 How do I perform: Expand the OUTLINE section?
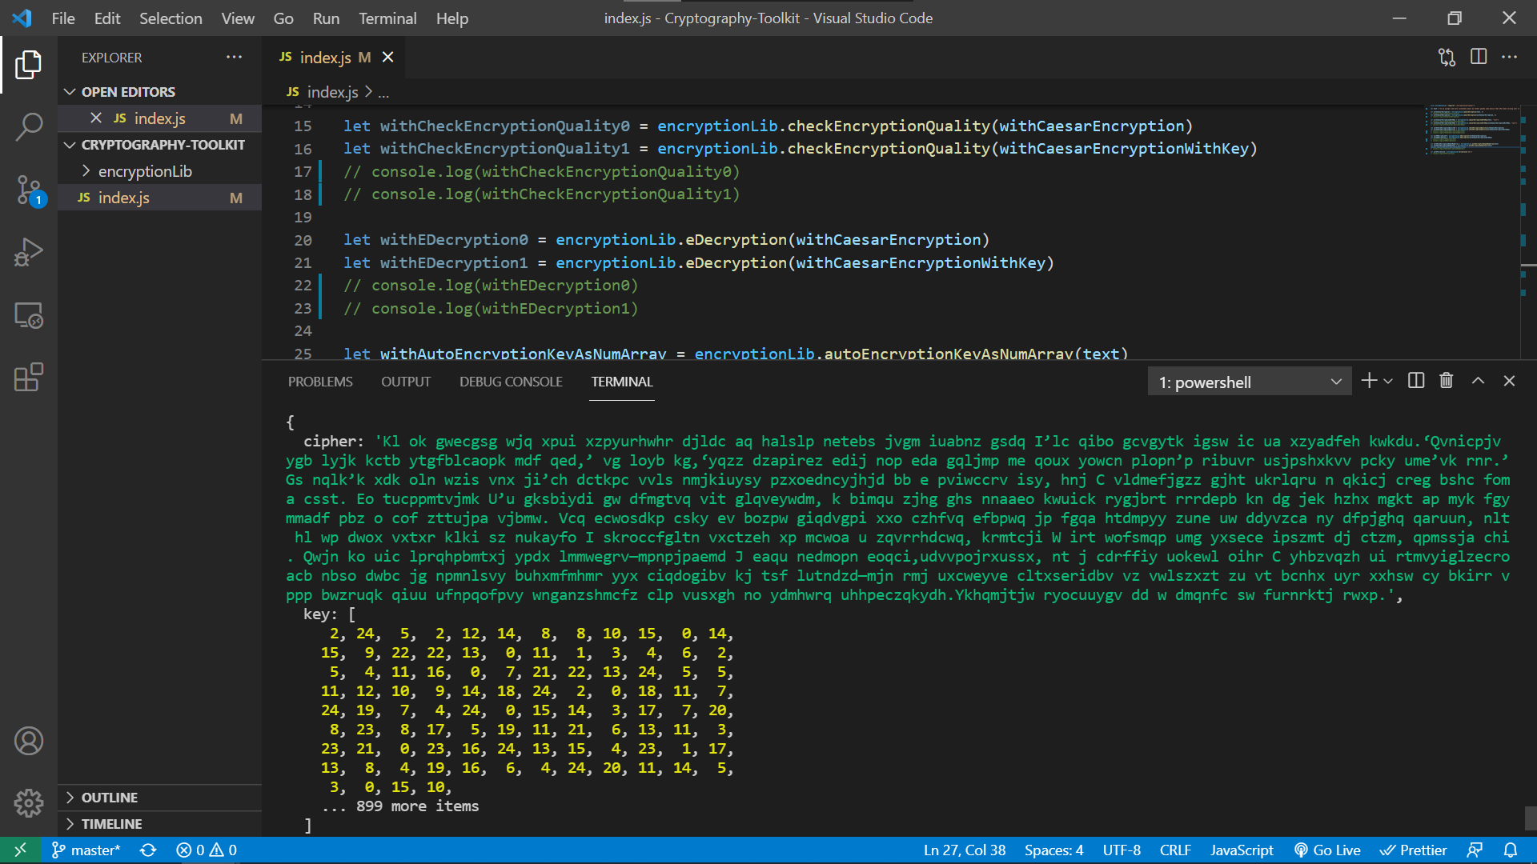pyautogui.click(x=110, y=798)
